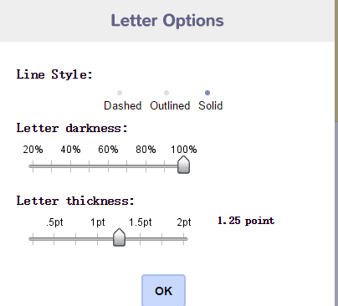Set letter thickness to 1pt tick

pos(97,239)
